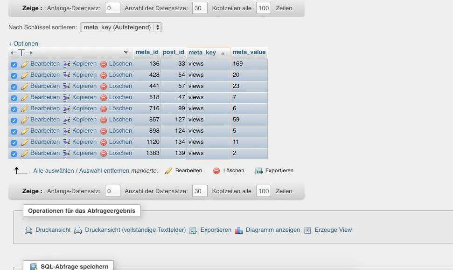Viewport: 453px width, 270px height.
Task: Click red delete icon in meta_id 518 row
Action: pos(104,98)
